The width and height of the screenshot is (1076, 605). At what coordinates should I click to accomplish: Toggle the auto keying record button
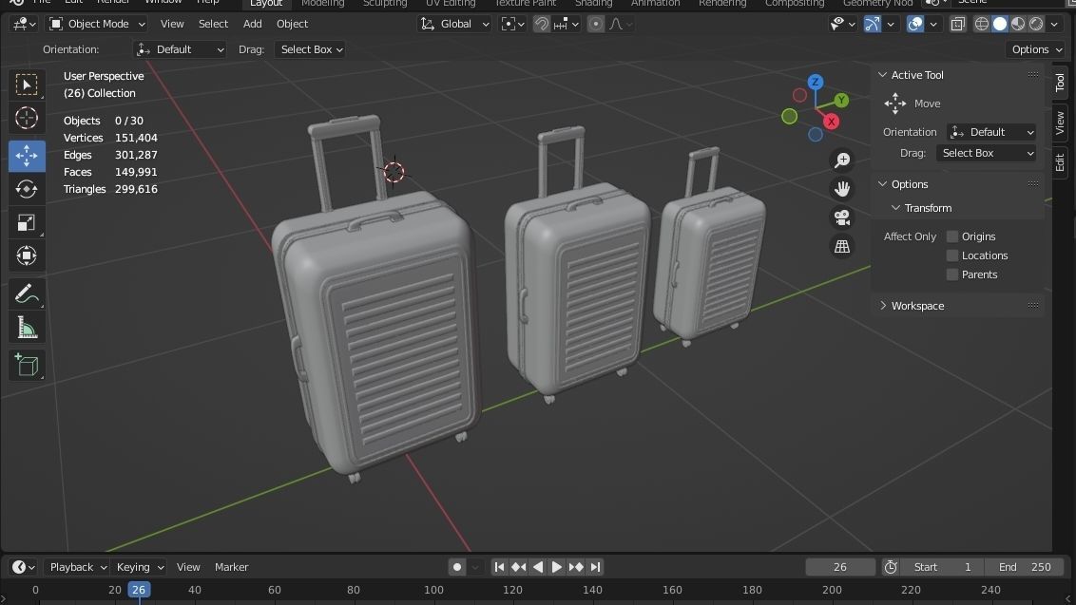click(457, 567)
